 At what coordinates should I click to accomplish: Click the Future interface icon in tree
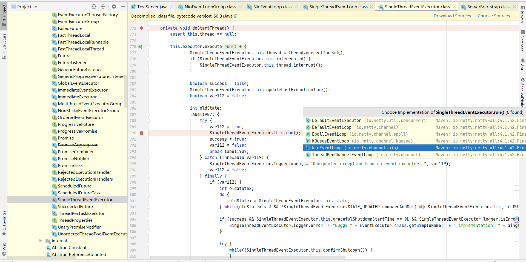pos(54,56)
